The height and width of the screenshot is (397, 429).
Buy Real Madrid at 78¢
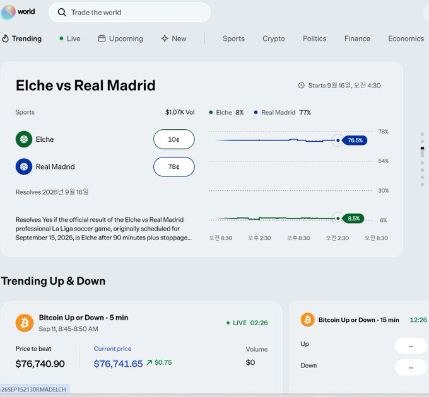[174, 166]
